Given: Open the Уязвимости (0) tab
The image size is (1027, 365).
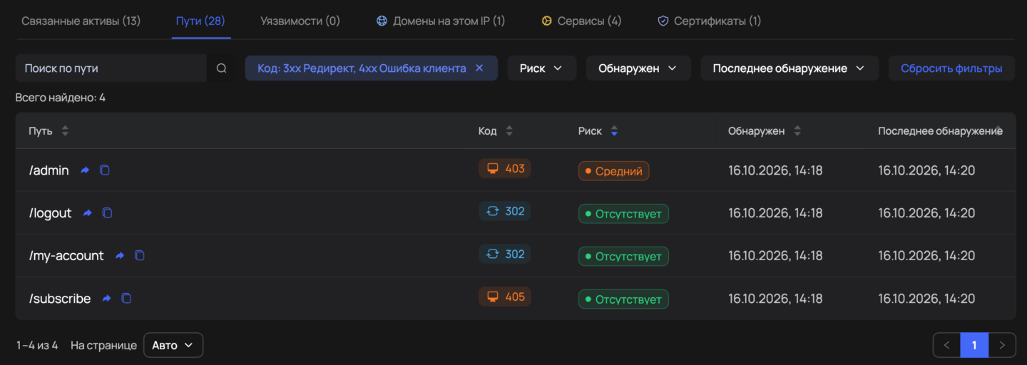Looking at the screenshot, I should coord(300,21).
